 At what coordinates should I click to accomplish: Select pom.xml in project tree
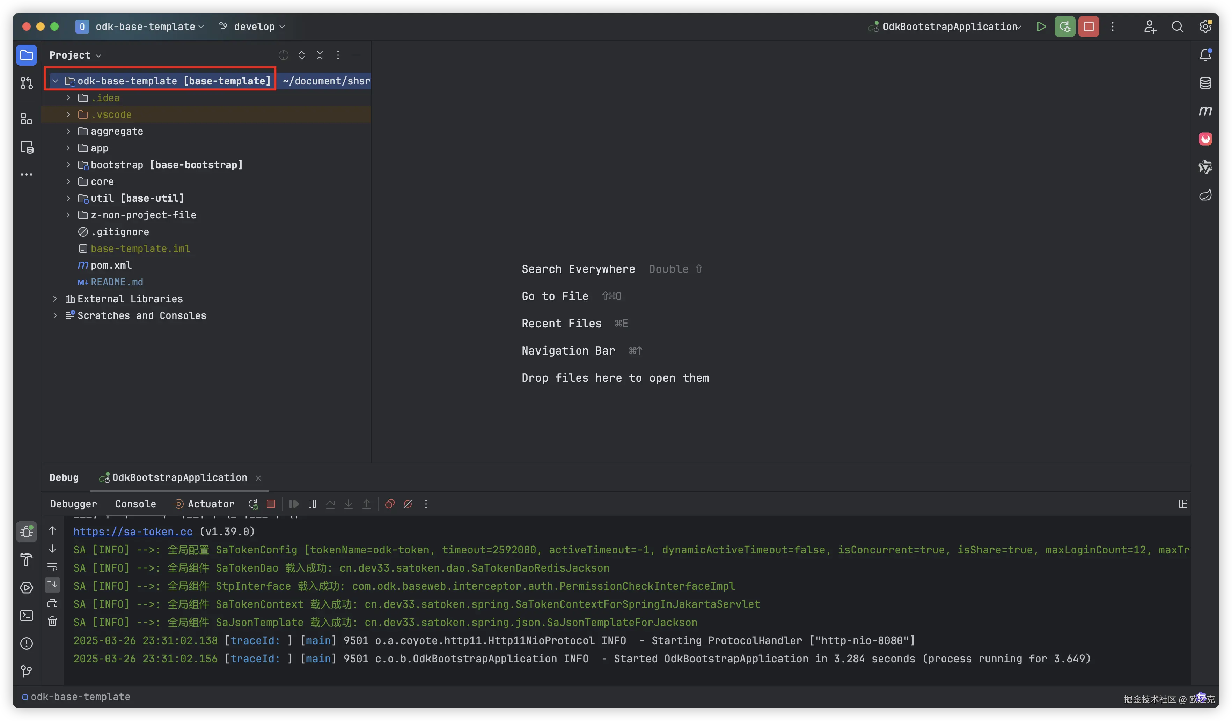[x=111, y=265]
